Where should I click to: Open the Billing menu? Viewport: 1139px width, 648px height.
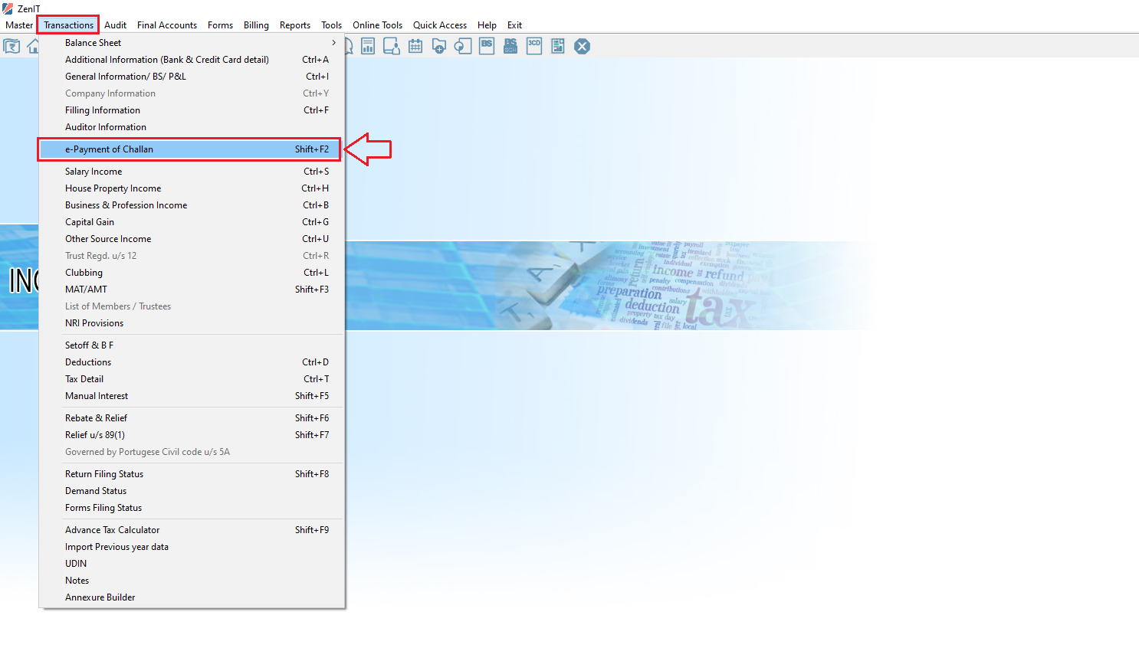(x=256, y=25)
